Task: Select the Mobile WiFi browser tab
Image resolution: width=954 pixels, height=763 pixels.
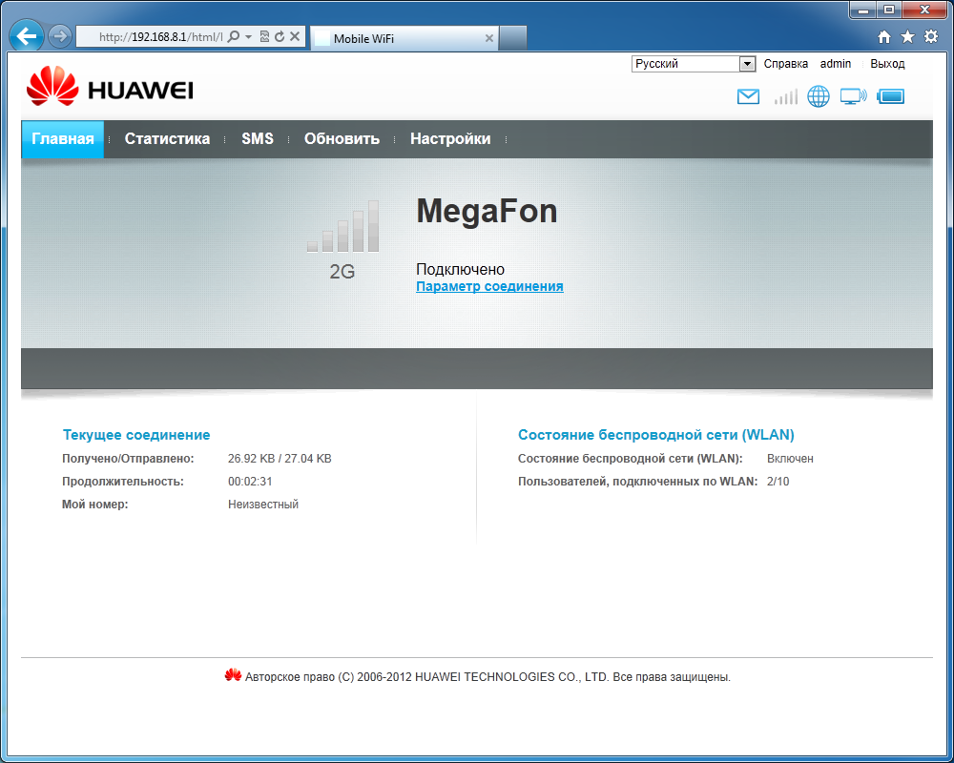Action: tap(404, 38)
